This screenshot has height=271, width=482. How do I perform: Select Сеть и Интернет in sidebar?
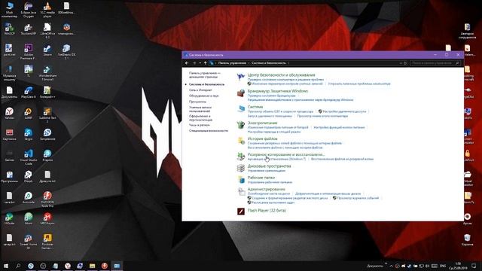(200, 90)
